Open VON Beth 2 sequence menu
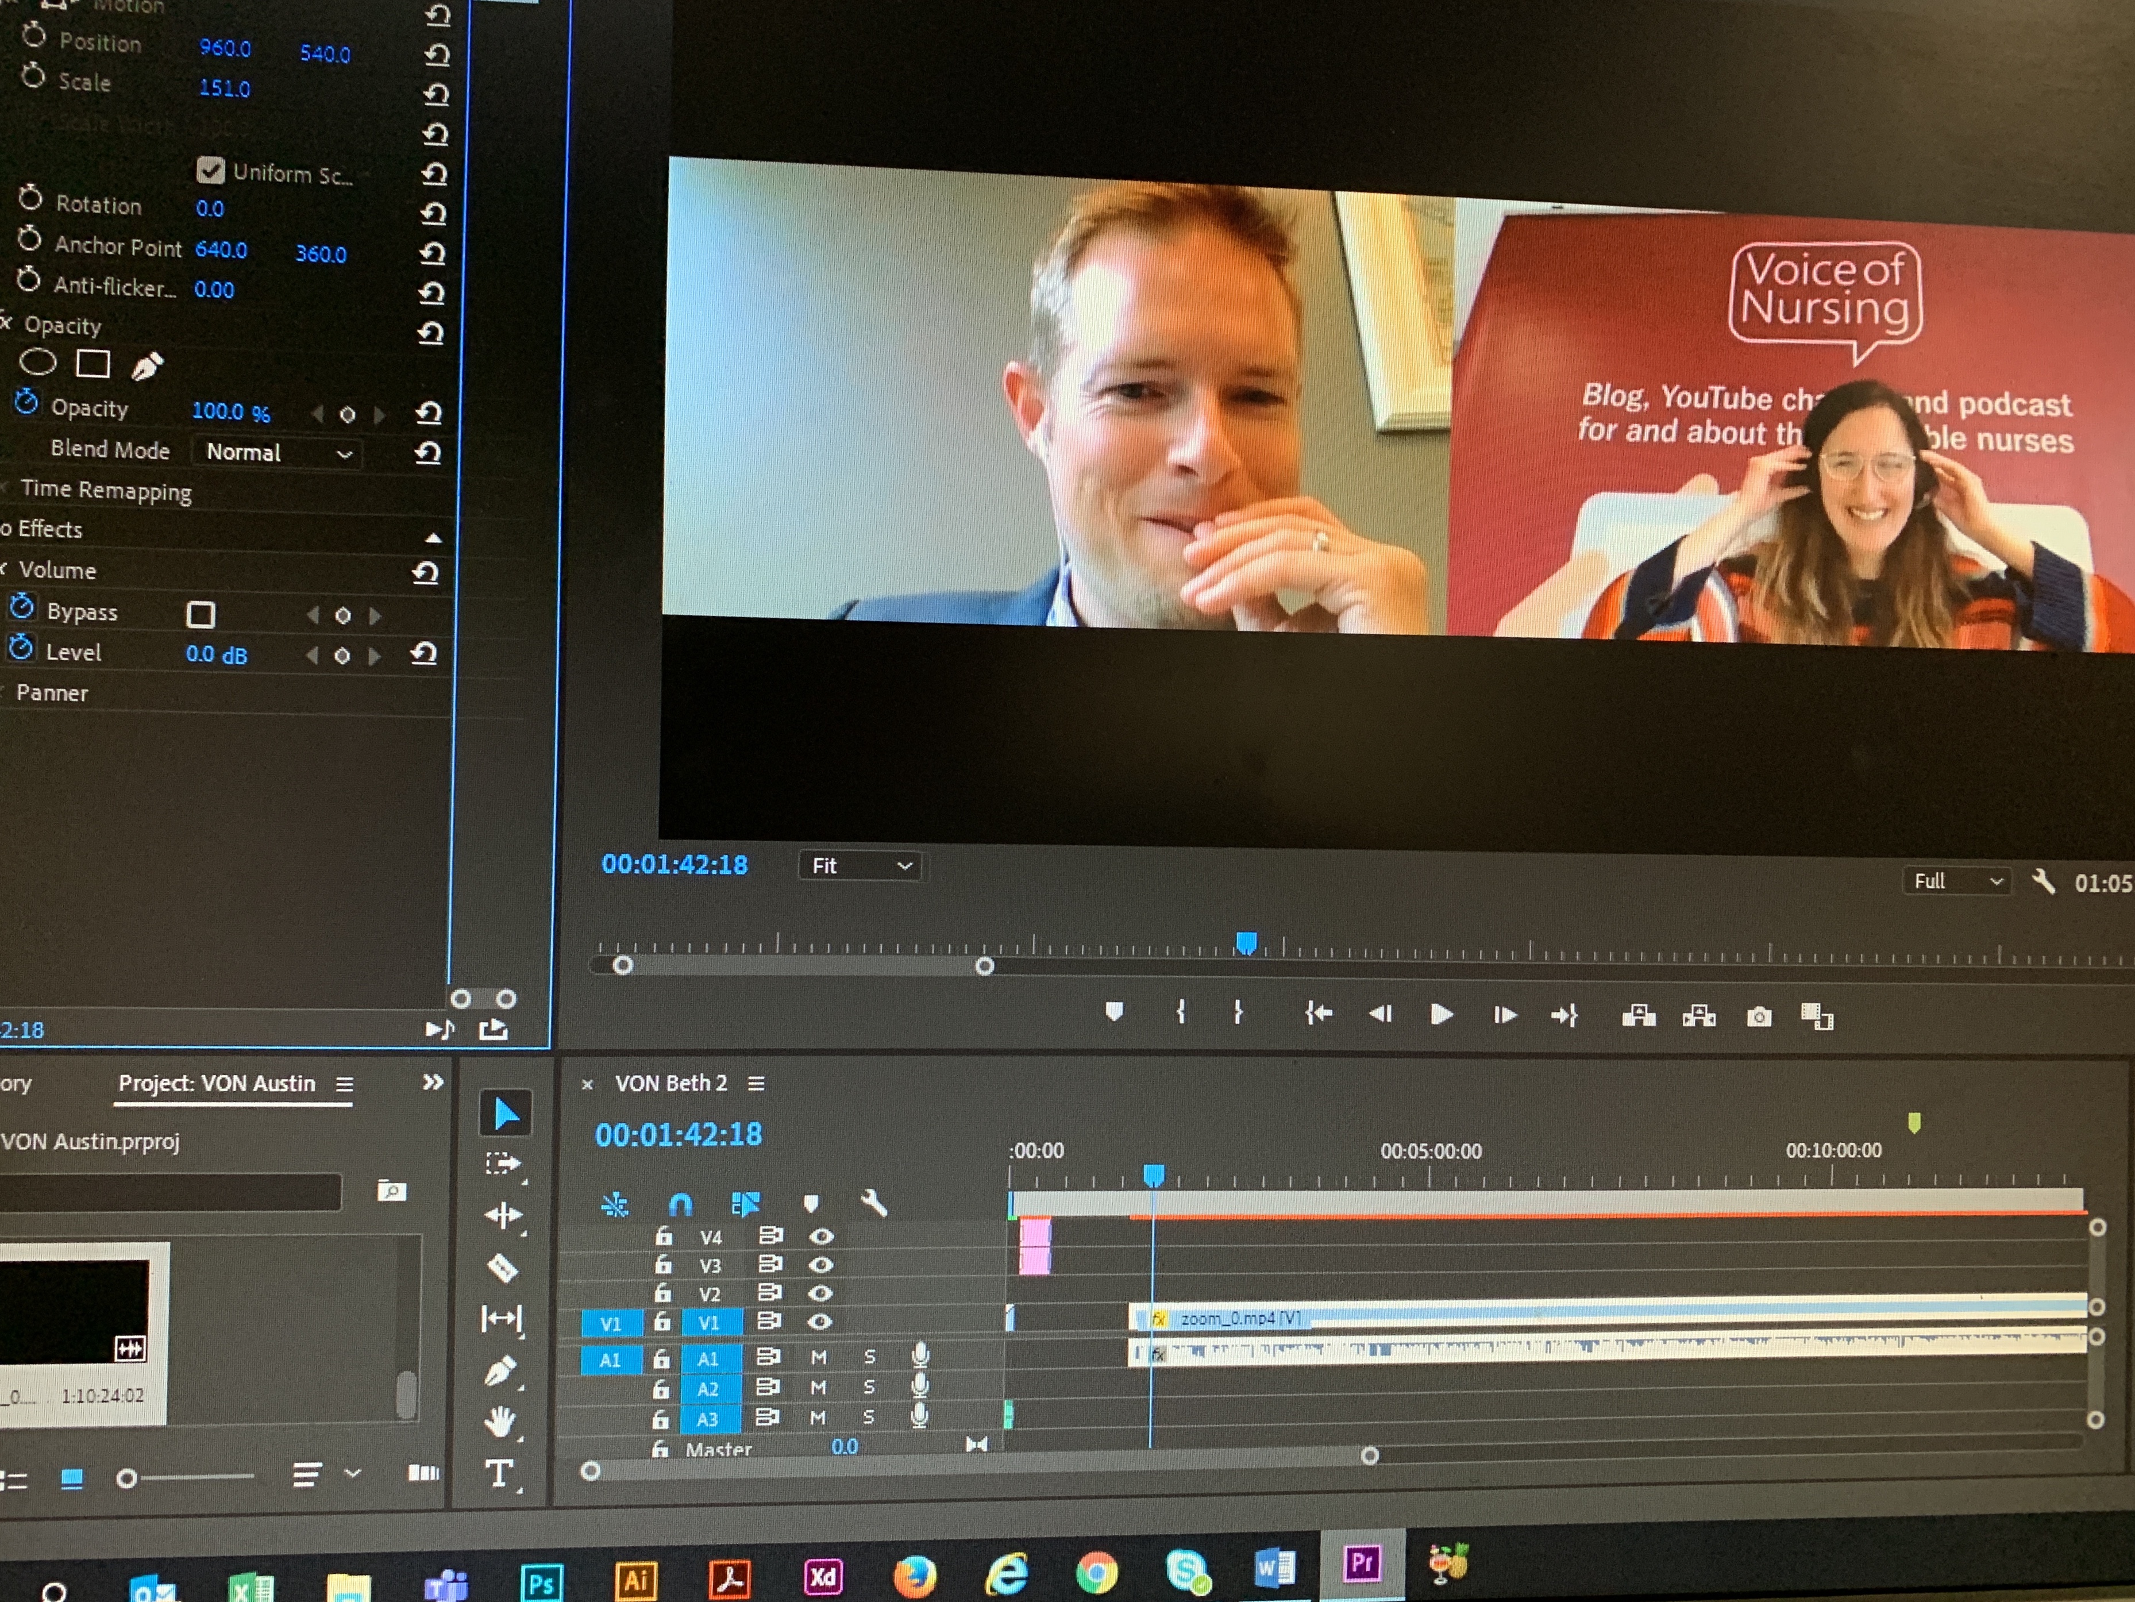Screen dimensions: 2135x1602 pyautogui.click(x=756, y=1084)
